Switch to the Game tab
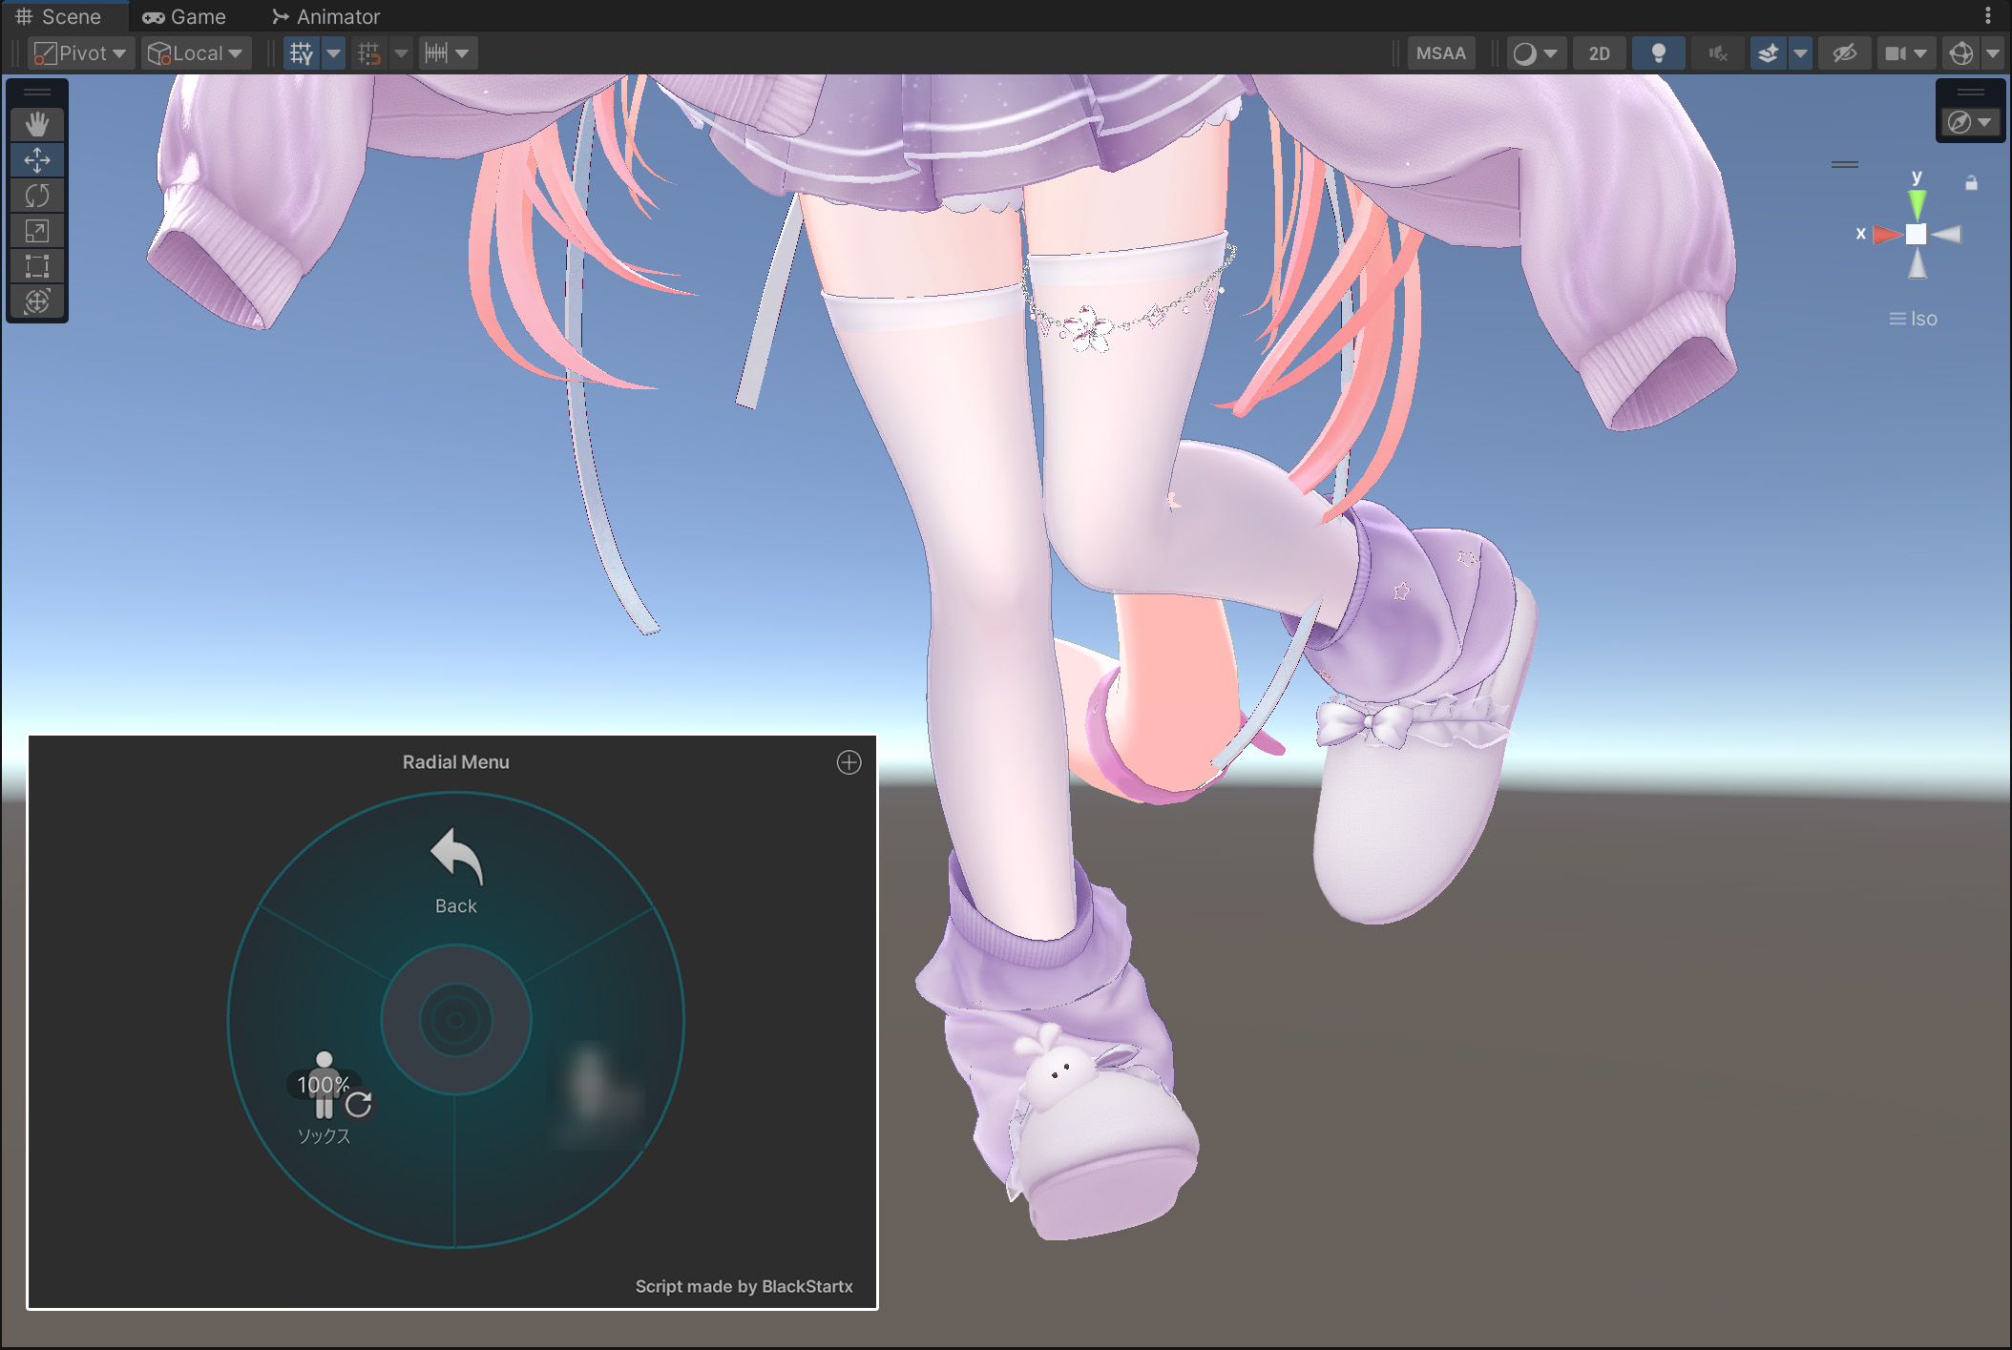Image resolution: width=2012 pixels, height=1350 pixels. (x=184, y=16)
